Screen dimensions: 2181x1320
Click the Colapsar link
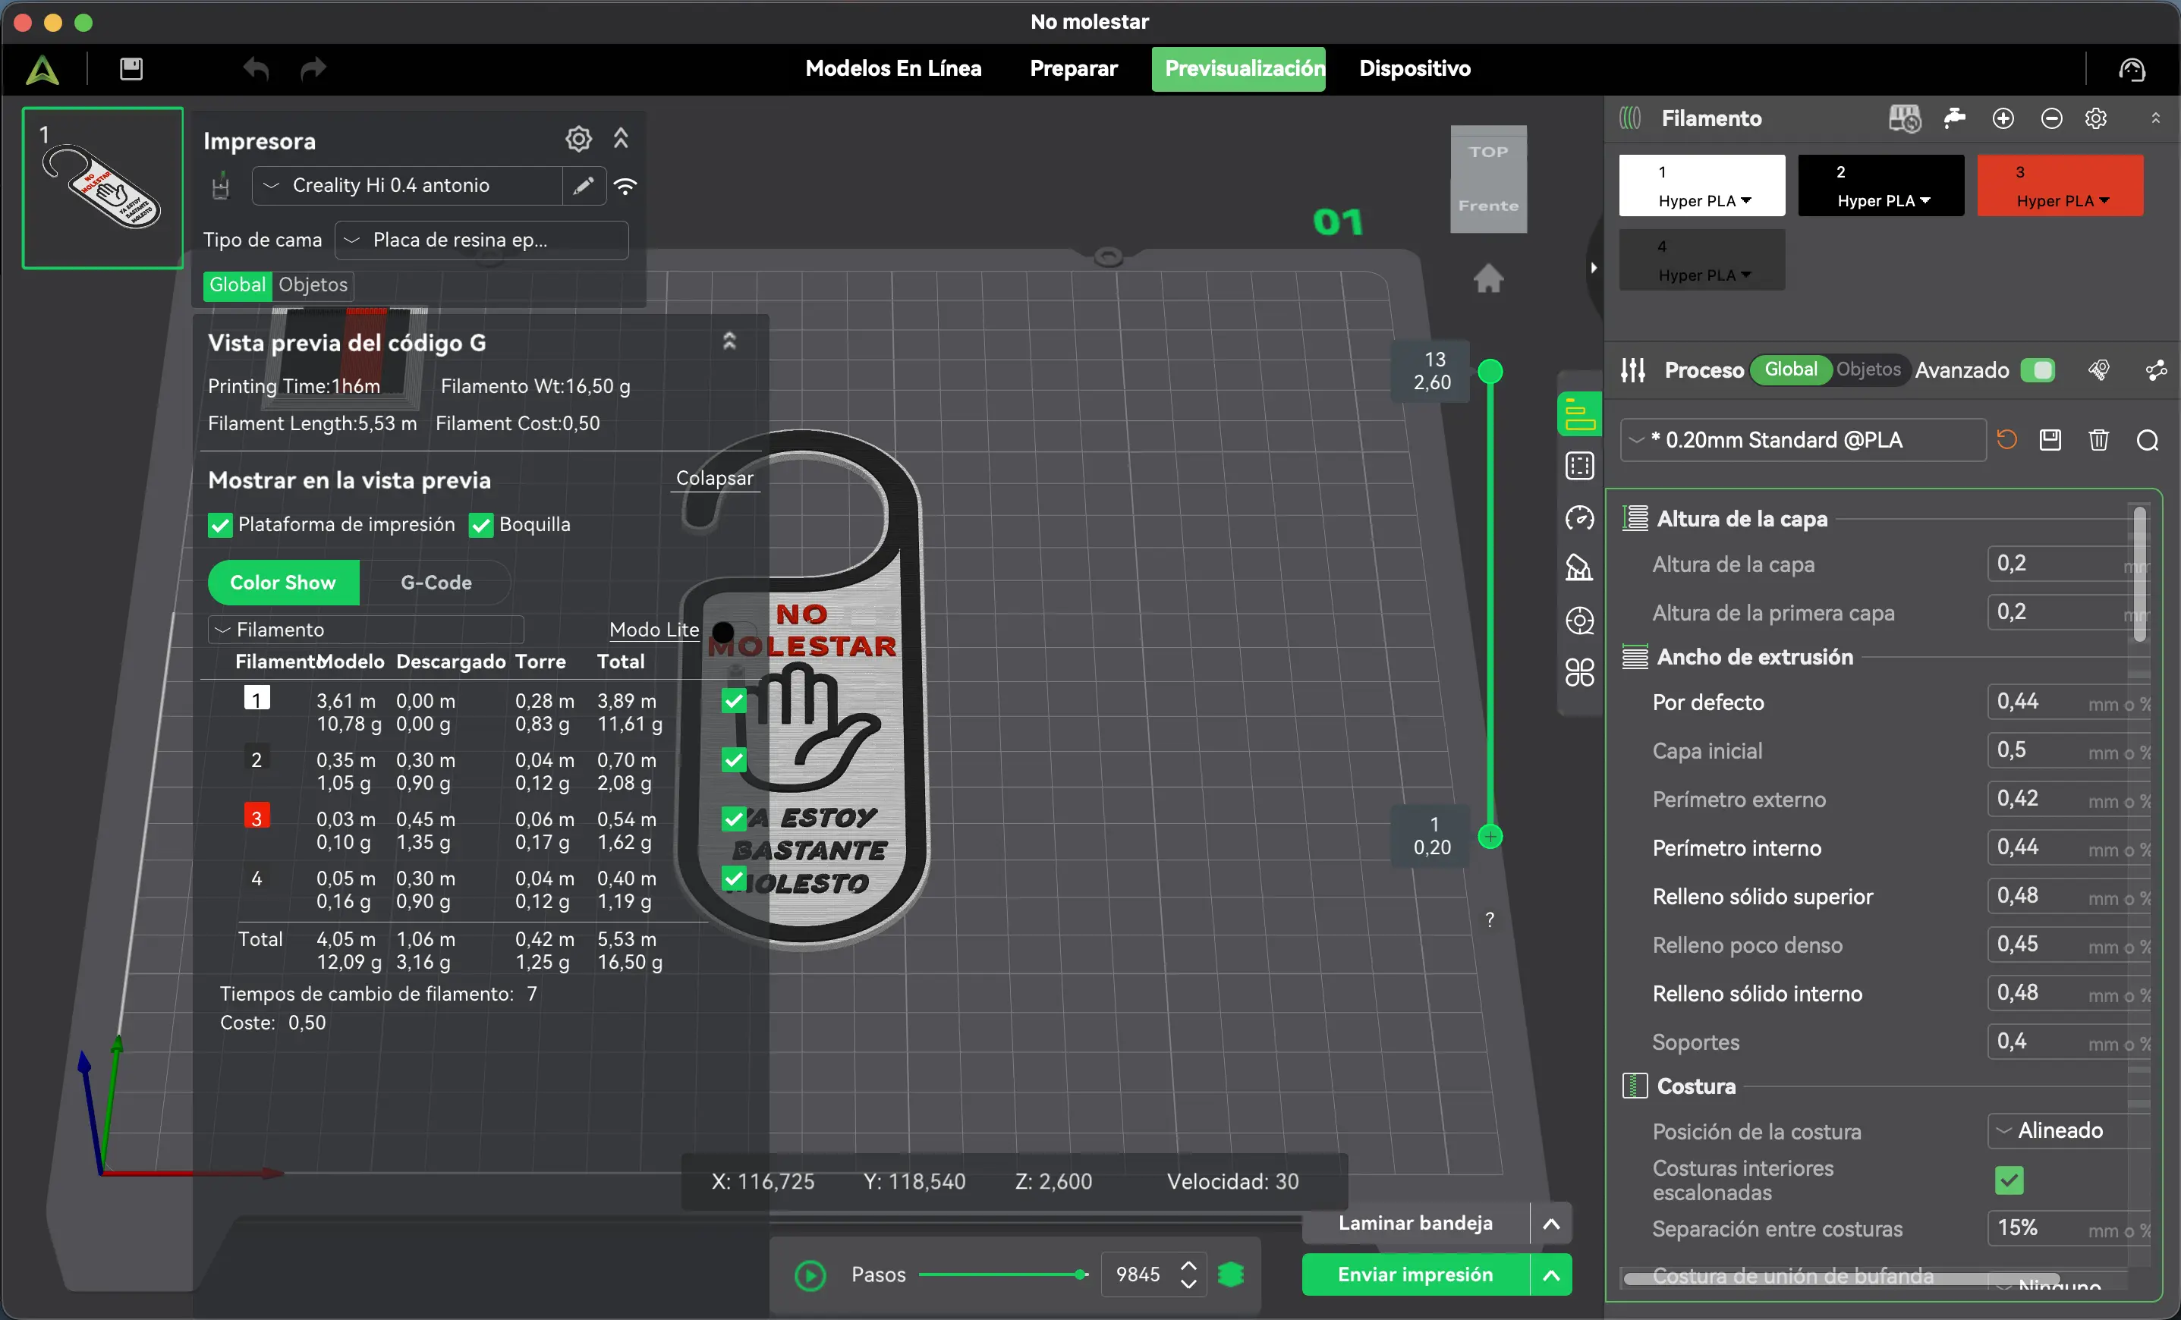click(714, 478)
